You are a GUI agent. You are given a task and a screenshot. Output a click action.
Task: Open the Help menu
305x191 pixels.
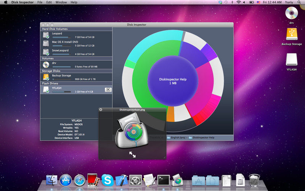click(x=74, y=2)
